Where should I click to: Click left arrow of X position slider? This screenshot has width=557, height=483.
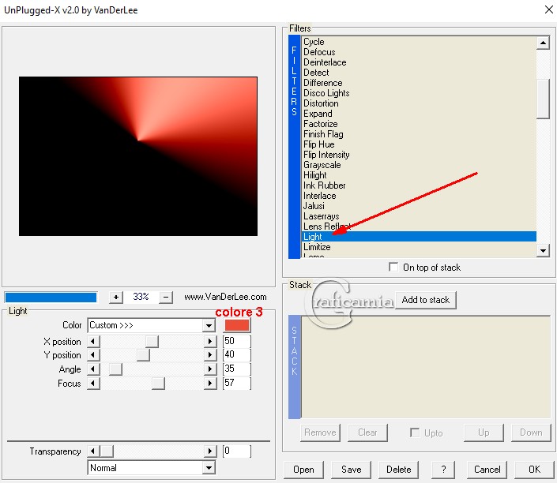coord(93,342)
